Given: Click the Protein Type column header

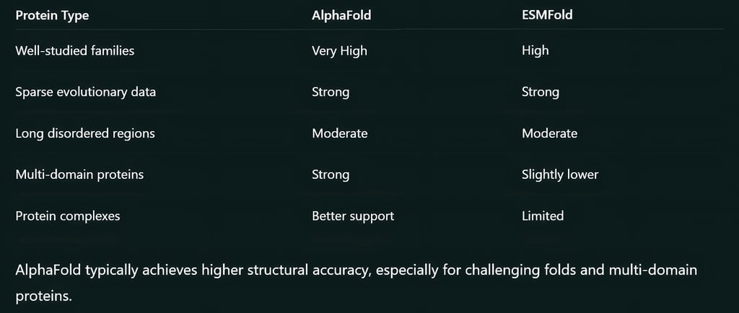Looking at the screenshot, I should [52, 15].
